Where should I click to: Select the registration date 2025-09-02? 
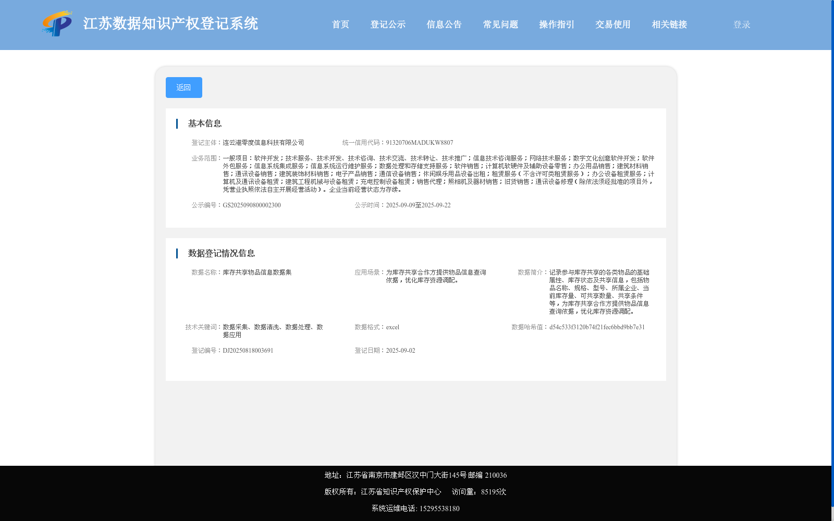pyautogui.click(x=401, y=351)
